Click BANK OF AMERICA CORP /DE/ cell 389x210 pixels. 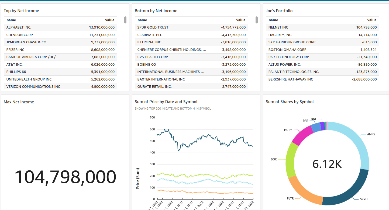(42, 57)
